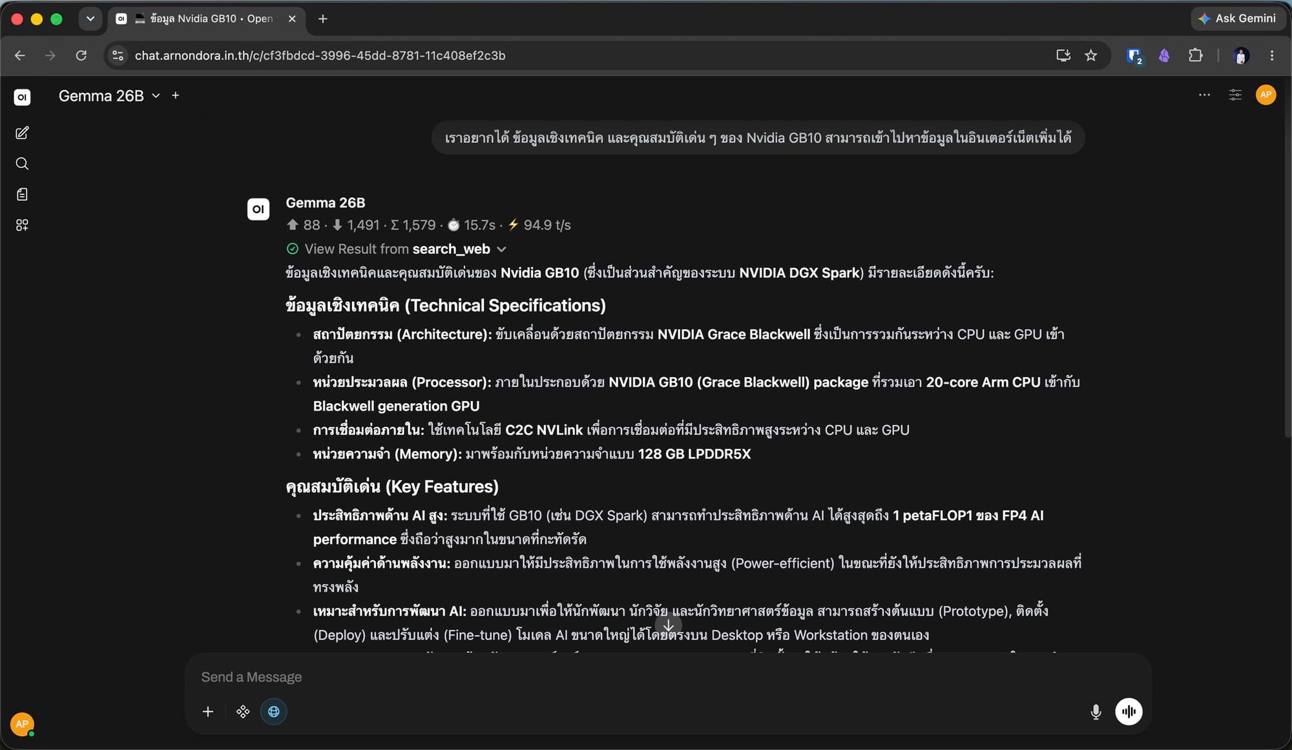Screen dimensions: 1292x750
Task: Click the 128 GB LPDDR5X text
Action: [694, 454]
